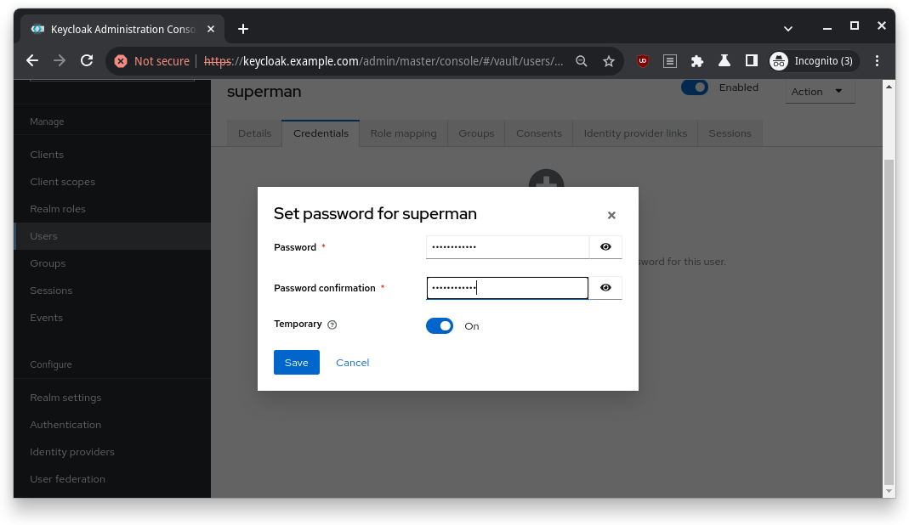Open Identity providers in the sidebar

click(x=112, y=452)
